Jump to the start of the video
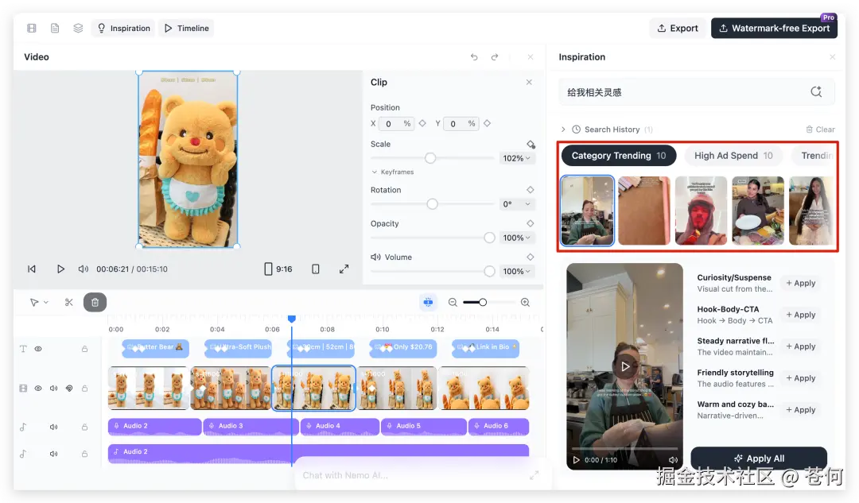 coord(32,269)
